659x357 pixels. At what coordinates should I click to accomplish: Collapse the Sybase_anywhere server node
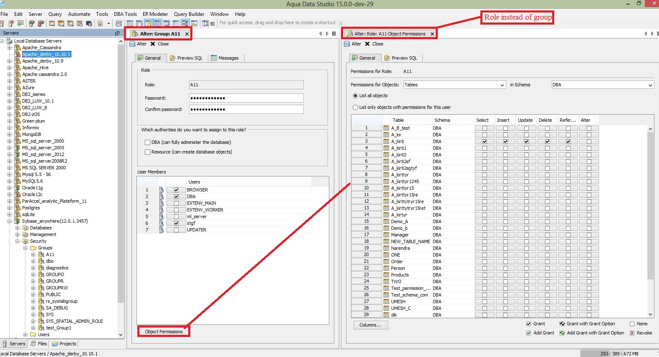[10, 221]
